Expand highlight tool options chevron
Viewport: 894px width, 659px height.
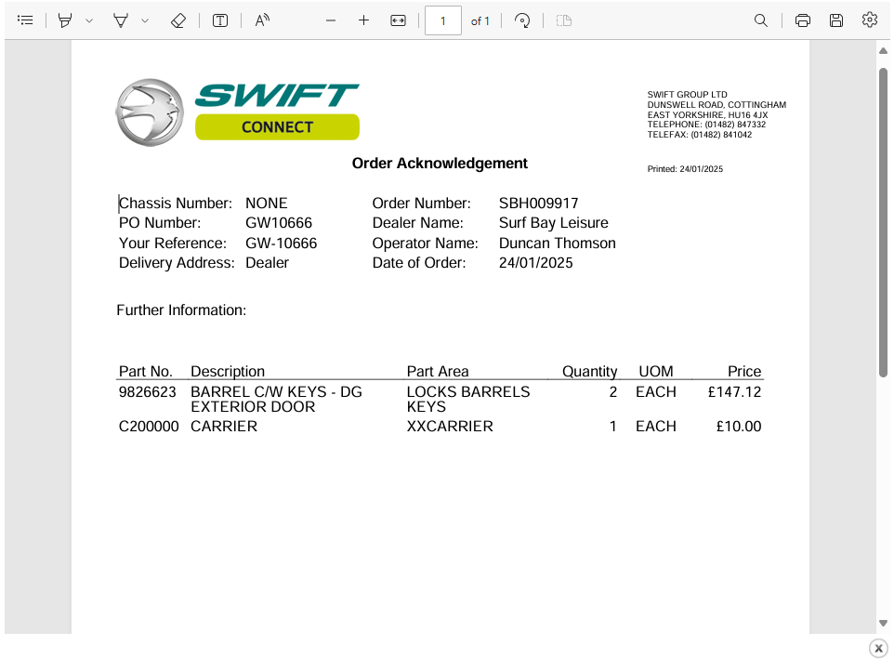coord(89,21)
